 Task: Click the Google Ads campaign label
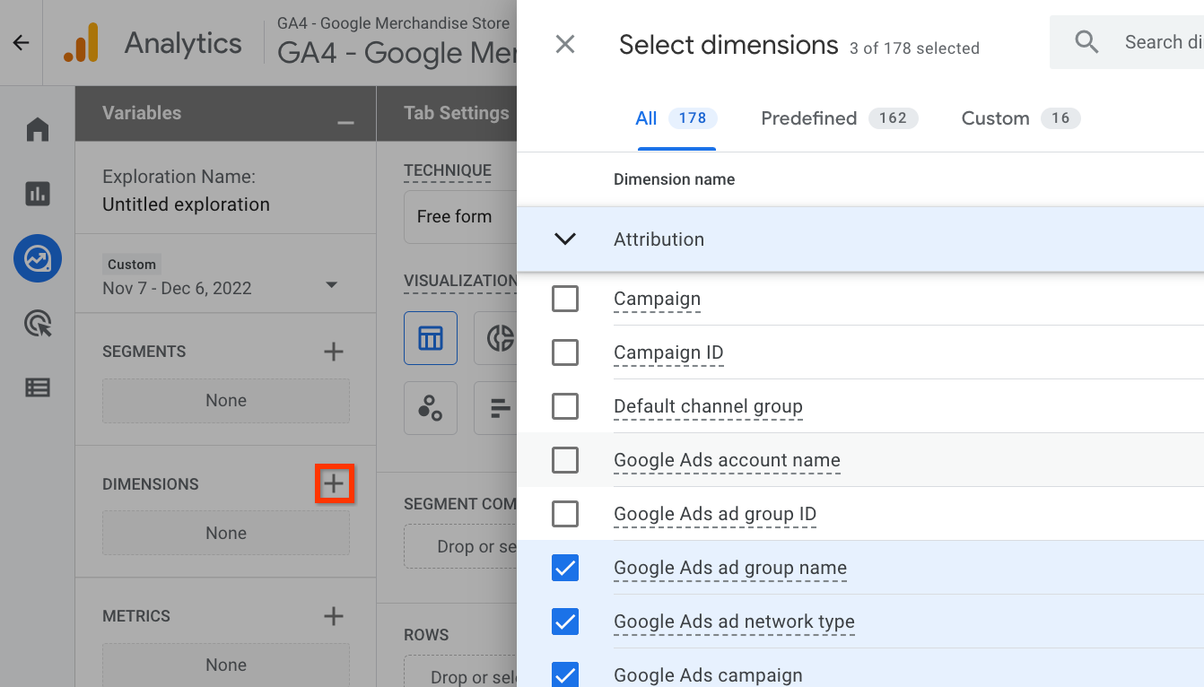pyautogui.click(x=708, y=675)
